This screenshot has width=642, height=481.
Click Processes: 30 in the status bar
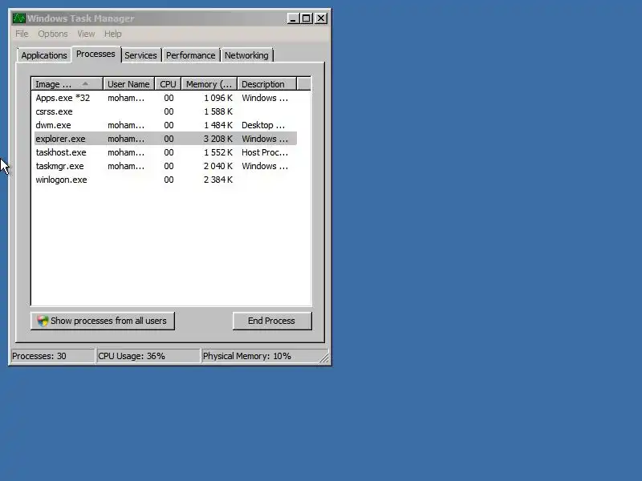pos(52,356)
